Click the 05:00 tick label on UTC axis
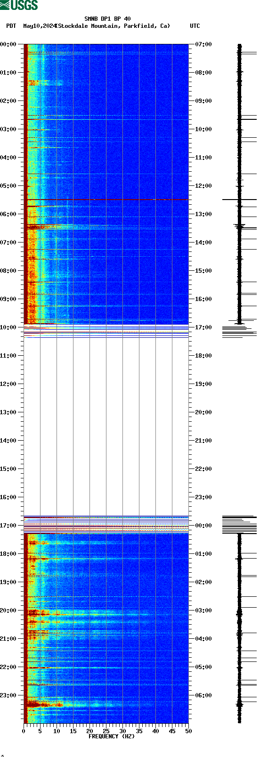The height and width of the screenshot is (761, 260). coord(203,667)
